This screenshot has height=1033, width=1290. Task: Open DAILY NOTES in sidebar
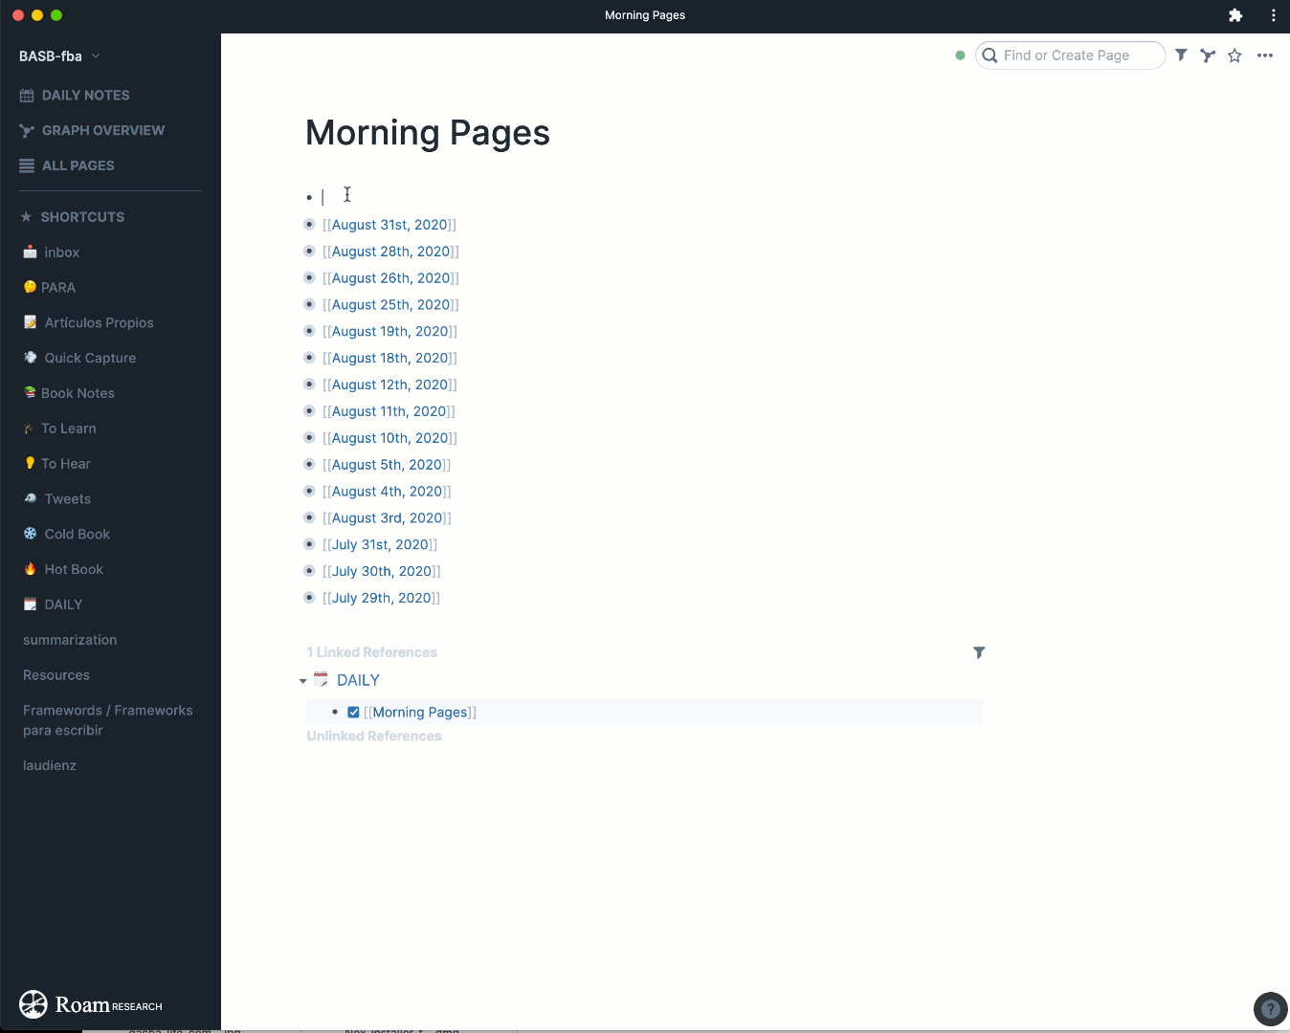tap(85, 96)
